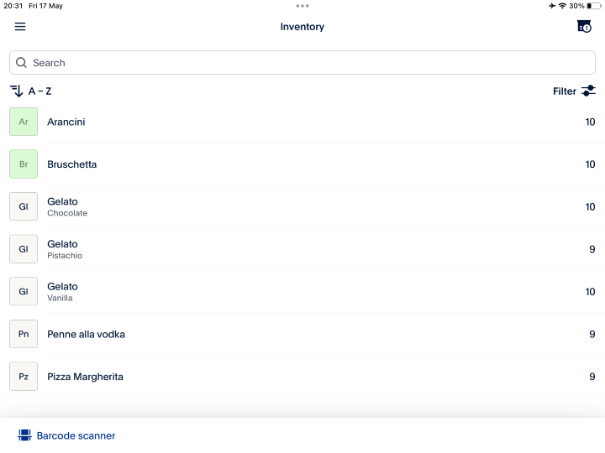Open the A – Z sort order dropdown

[40, 91]
